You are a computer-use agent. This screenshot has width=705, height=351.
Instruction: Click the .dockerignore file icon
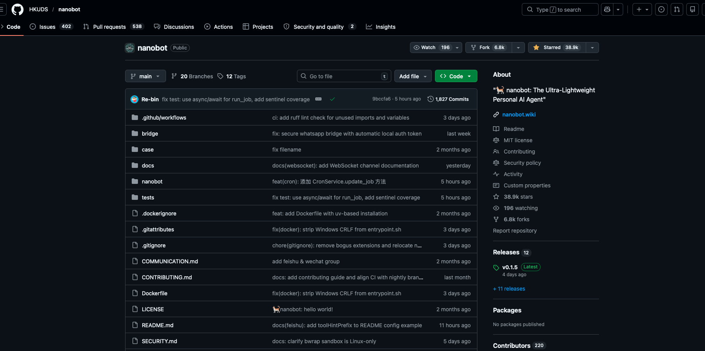click(135, 213)
